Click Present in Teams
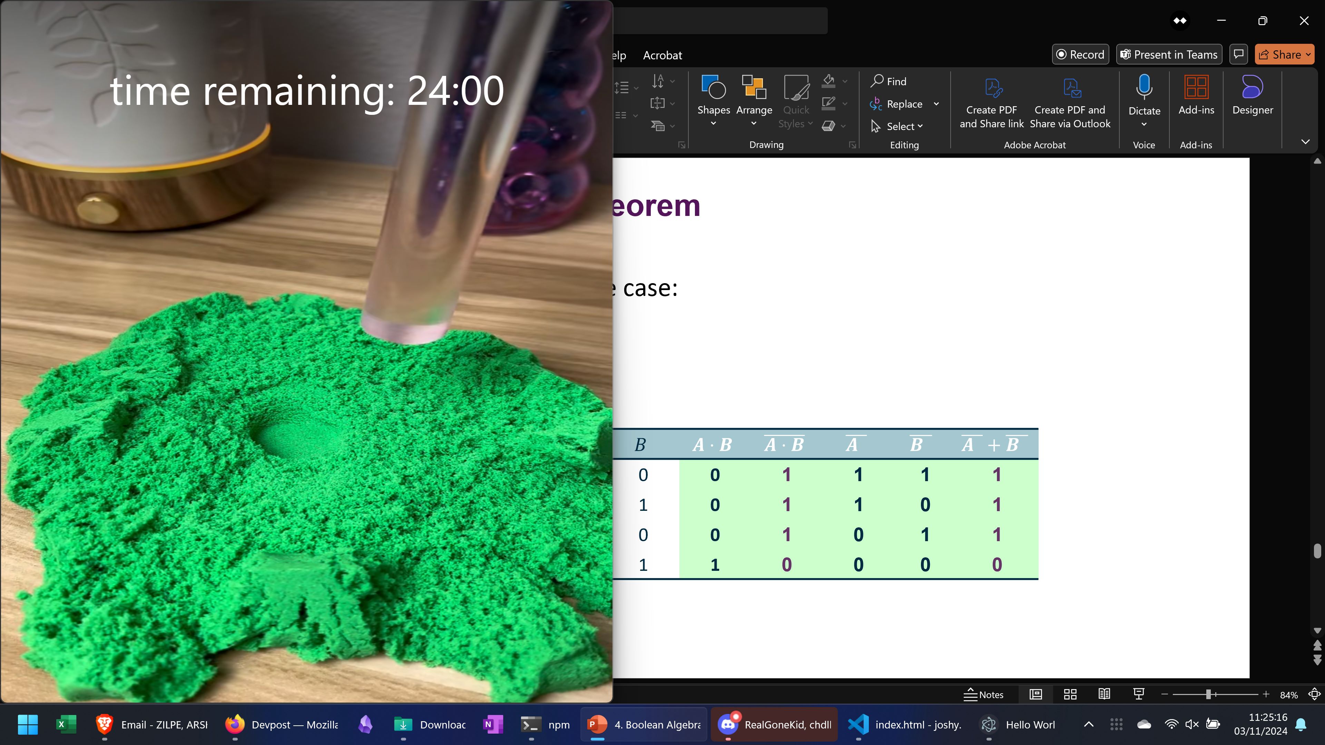 [1169, 54]
